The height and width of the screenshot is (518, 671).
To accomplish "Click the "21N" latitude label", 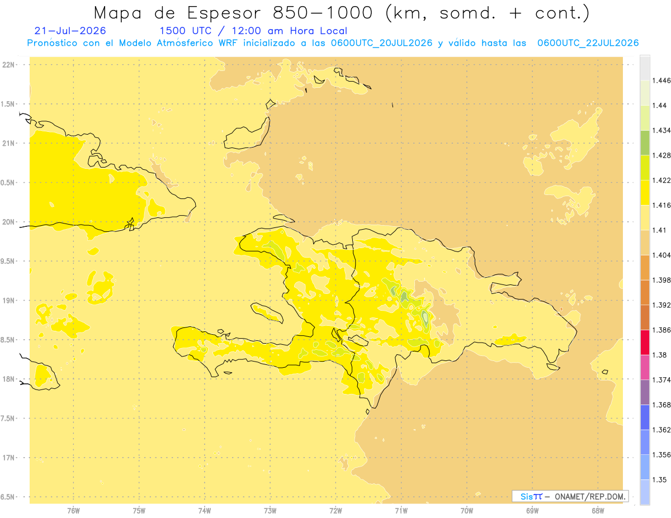I will [9, 144].
